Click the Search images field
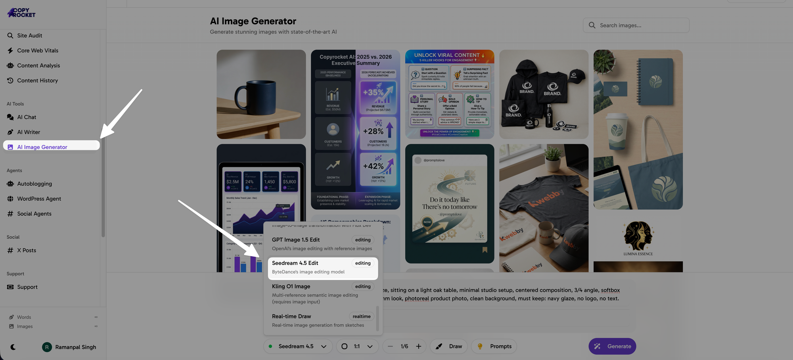Viewport: 793px width, 360px height. point(636,25)
